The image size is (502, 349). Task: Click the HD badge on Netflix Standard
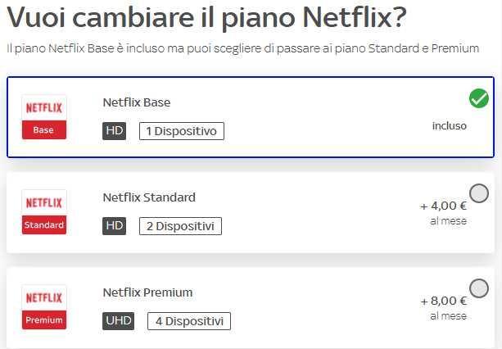pyautogui.click(x=115, y=225)
